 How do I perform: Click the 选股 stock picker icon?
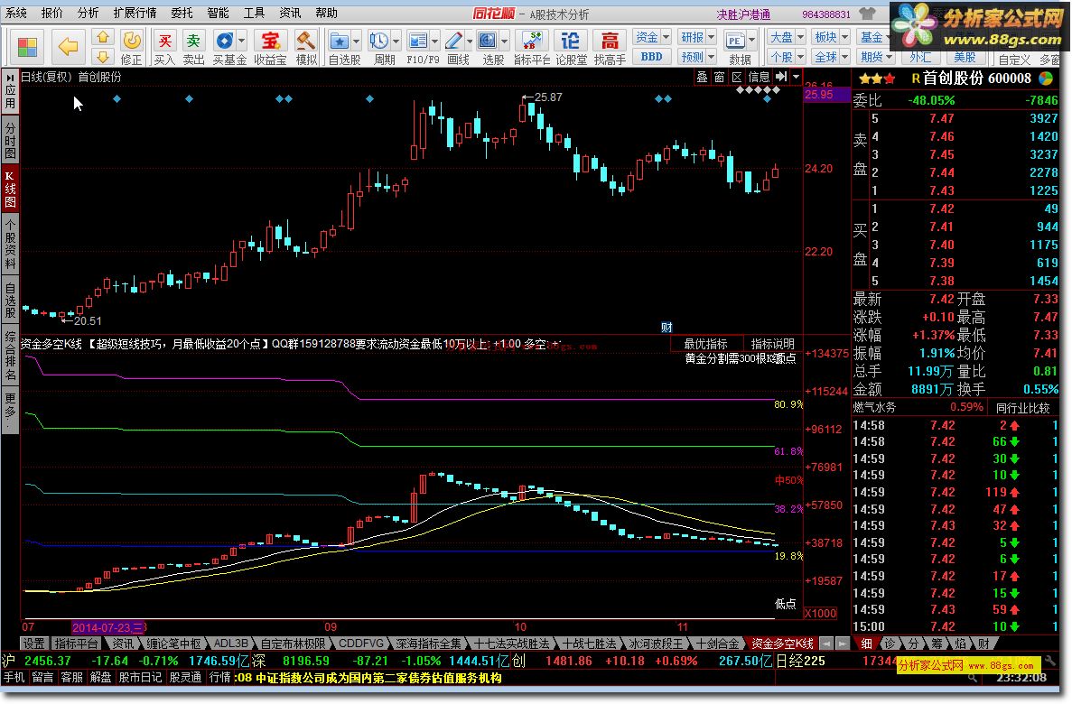(488, 41)
